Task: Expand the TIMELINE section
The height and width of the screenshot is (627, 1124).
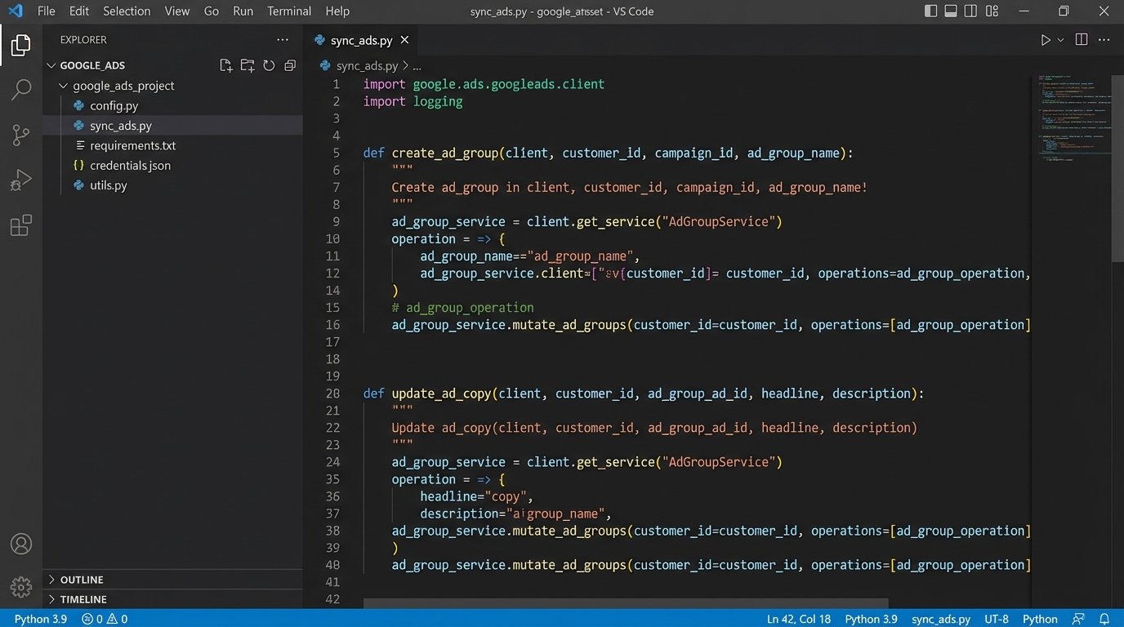Action: (x=83, y=599)
